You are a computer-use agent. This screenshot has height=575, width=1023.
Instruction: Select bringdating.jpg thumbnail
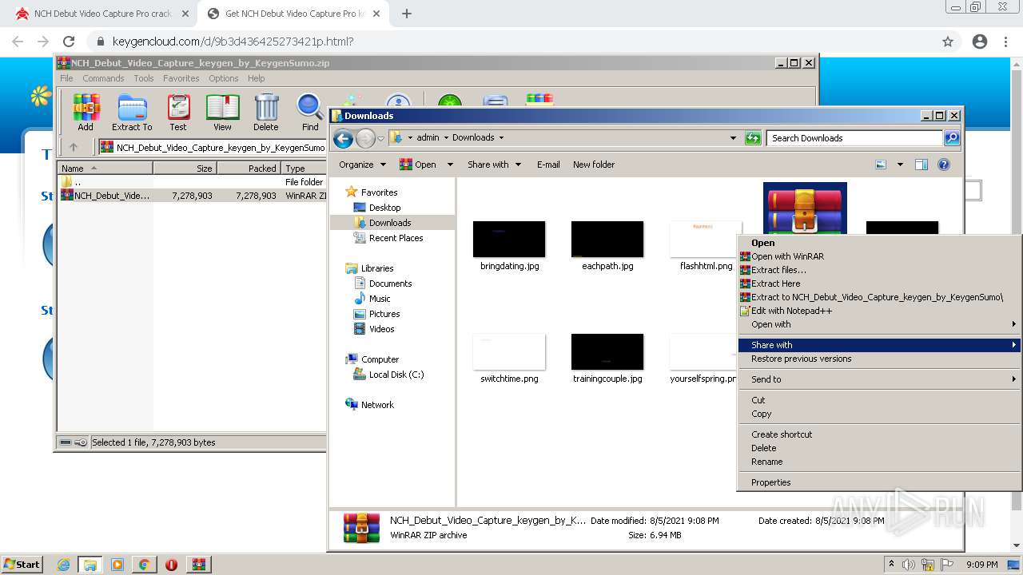coord(509,240)
